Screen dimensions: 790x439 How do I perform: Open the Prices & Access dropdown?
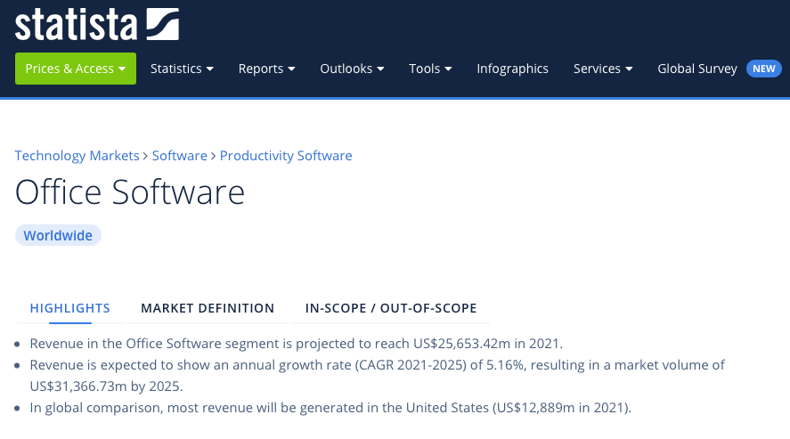(76, 69)
